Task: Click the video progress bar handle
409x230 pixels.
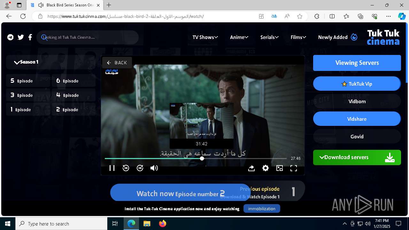Action: pyautogui.click(x=202, y=158)
